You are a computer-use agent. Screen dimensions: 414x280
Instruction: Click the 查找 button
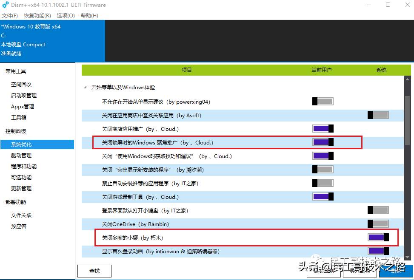point(94,271)
